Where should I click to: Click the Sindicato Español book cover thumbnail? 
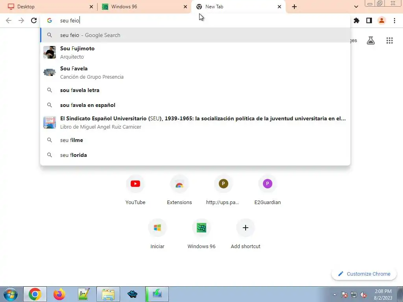50,123
